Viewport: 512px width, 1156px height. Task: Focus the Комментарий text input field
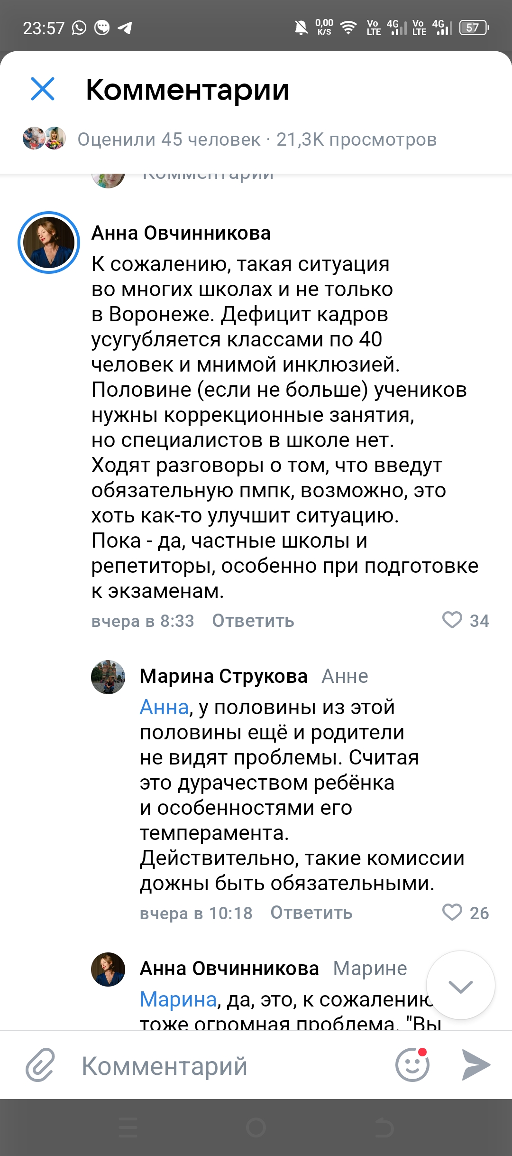[228, 1066]
